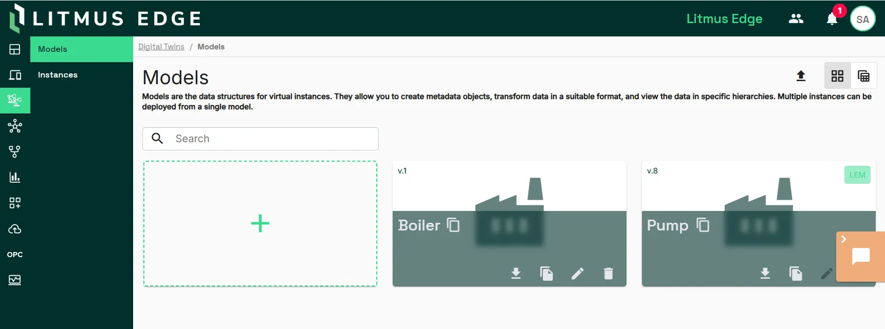Screen dimensions: 885x329
Task: Open the notifications bell
Action: pyautogui.click(x=832, y=20)
